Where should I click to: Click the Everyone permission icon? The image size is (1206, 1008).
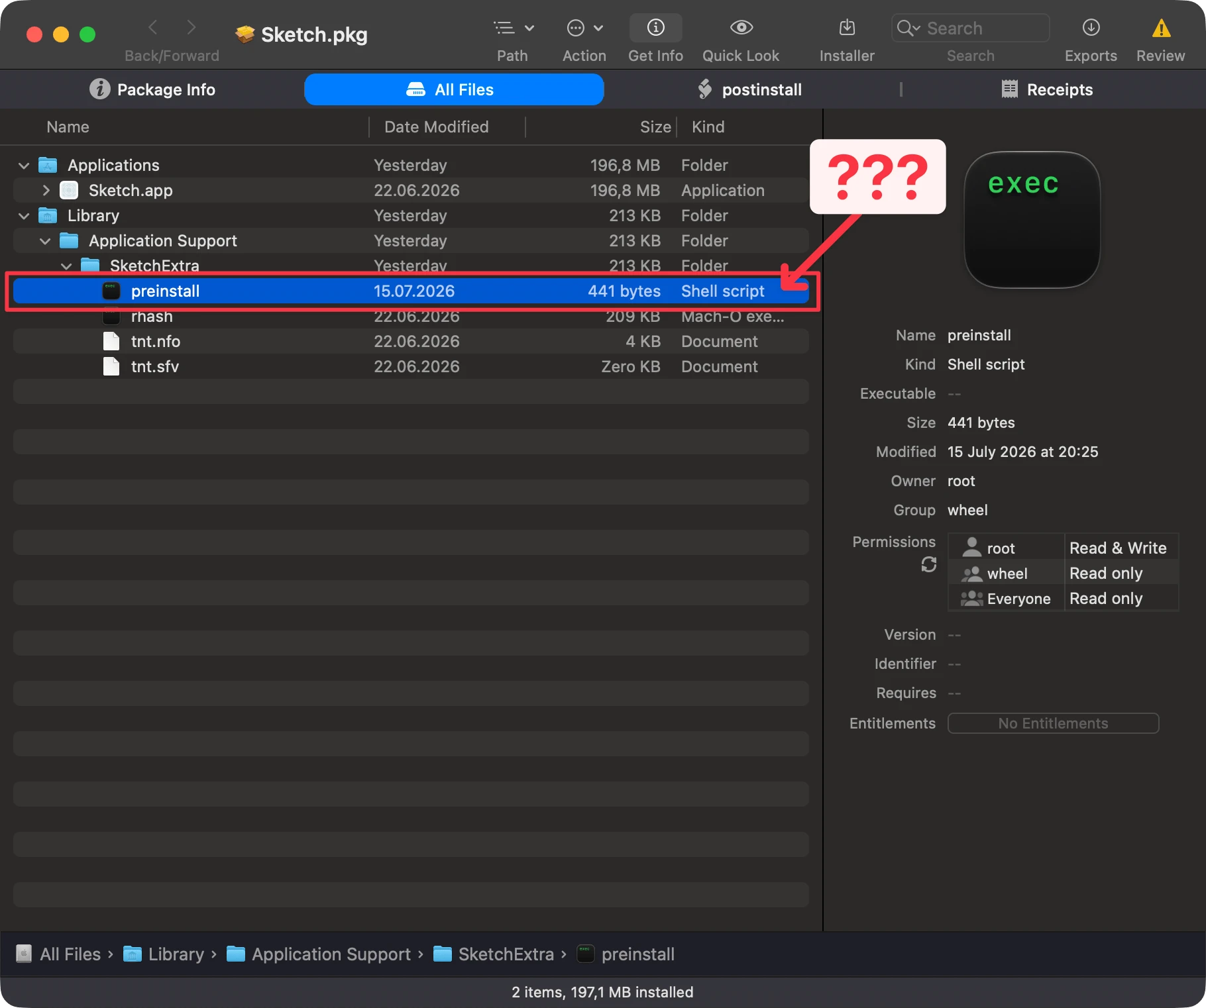(972, 598)
